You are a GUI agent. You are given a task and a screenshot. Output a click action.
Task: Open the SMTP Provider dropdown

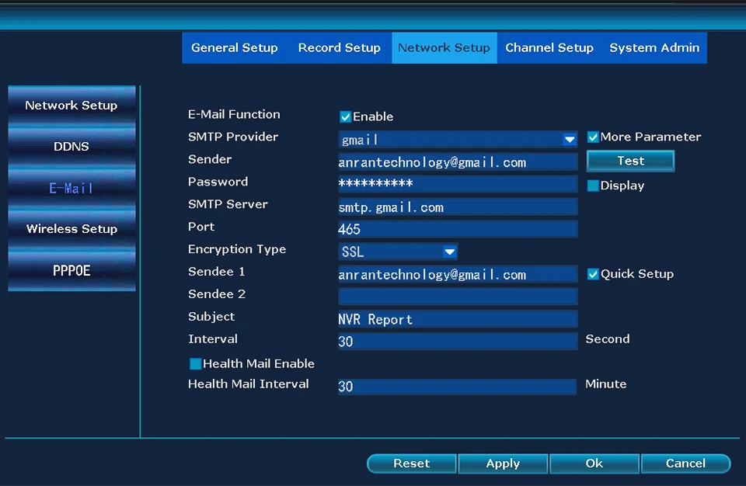[x=570, y=140]
